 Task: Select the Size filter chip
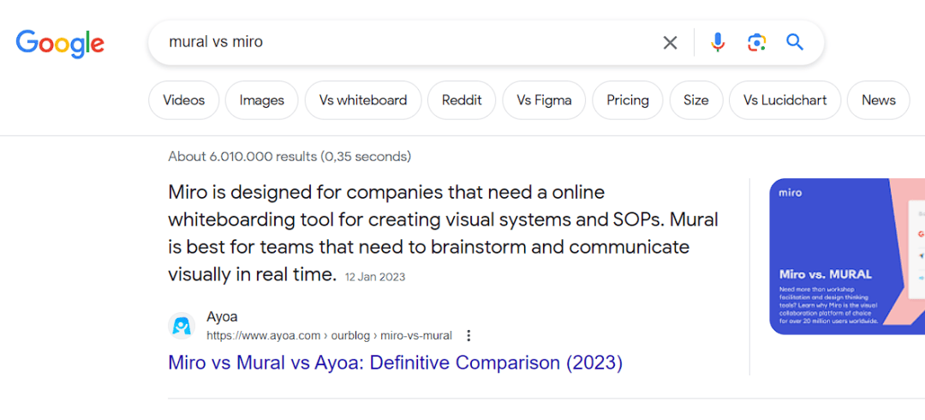(696, 100)
